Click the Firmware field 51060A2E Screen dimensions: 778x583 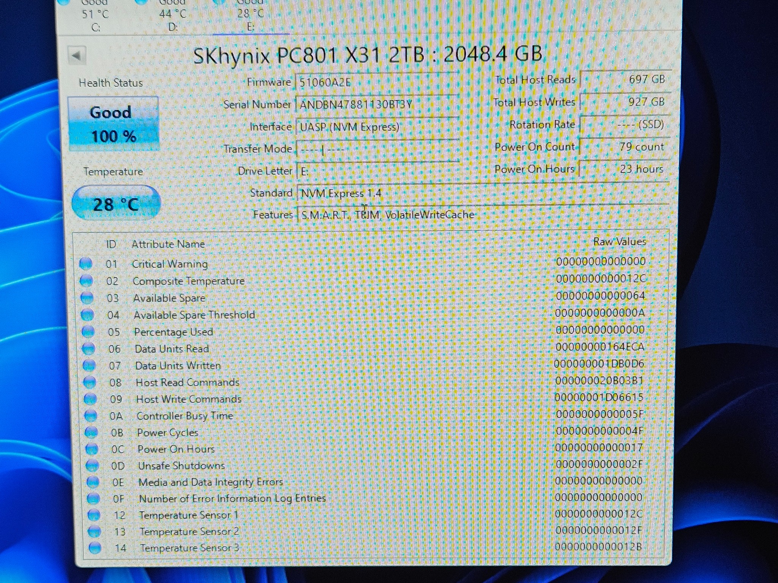(377, 82)
